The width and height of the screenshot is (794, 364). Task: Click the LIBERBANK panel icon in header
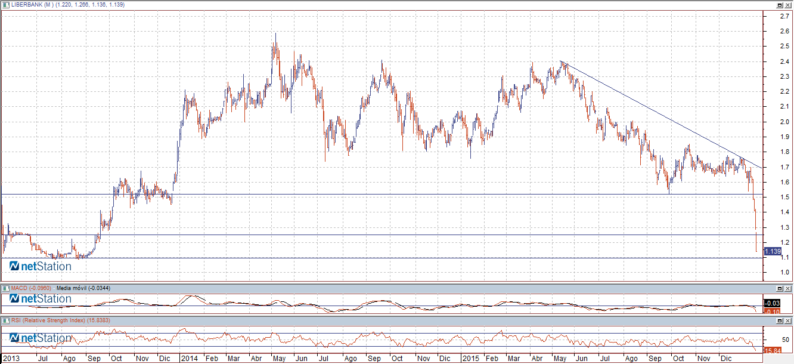coord(6,4)
